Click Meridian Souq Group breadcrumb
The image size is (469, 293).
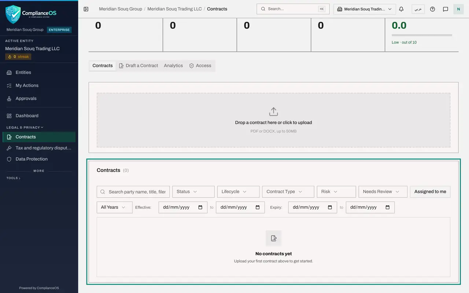(121, 9)
